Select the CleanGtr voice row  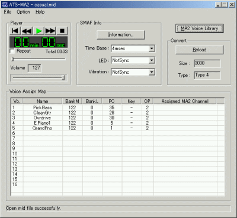[118, 113]
